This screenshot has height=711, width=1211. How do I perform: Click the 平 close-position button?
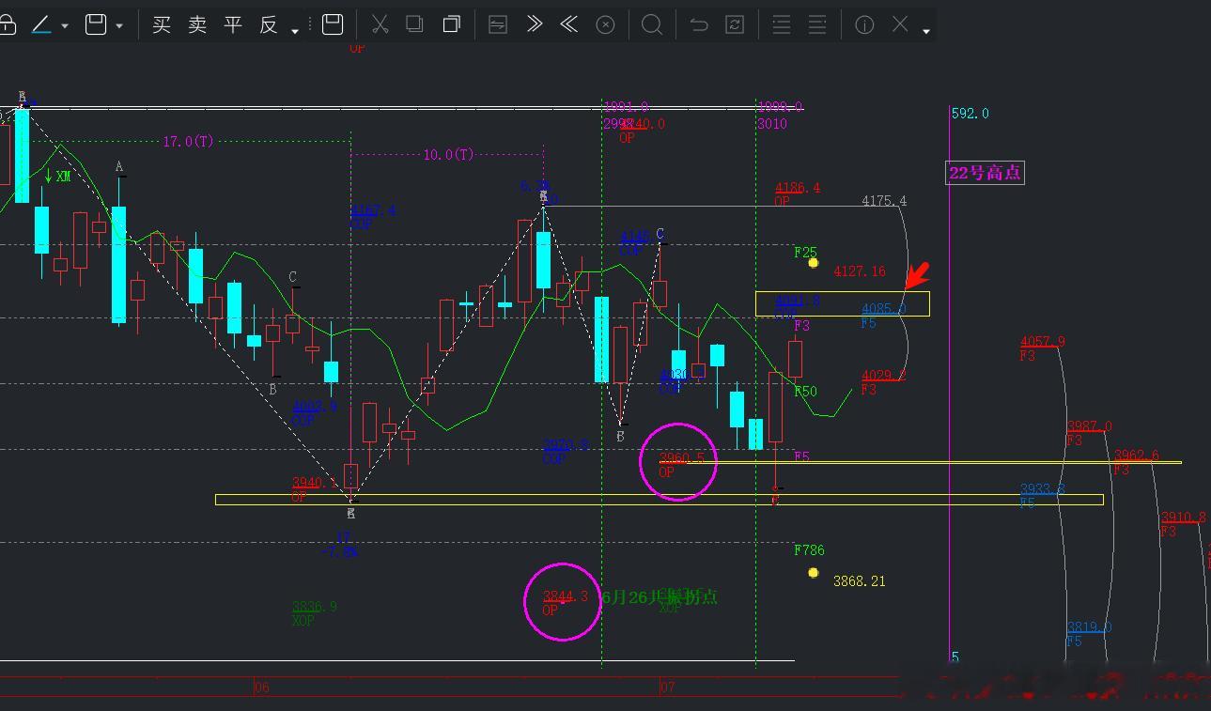coord(233,25)
